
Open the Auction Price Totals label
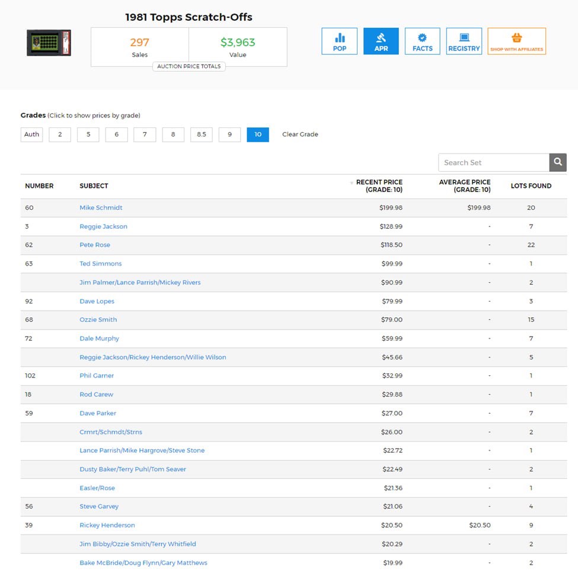click(x=189, y=66)
